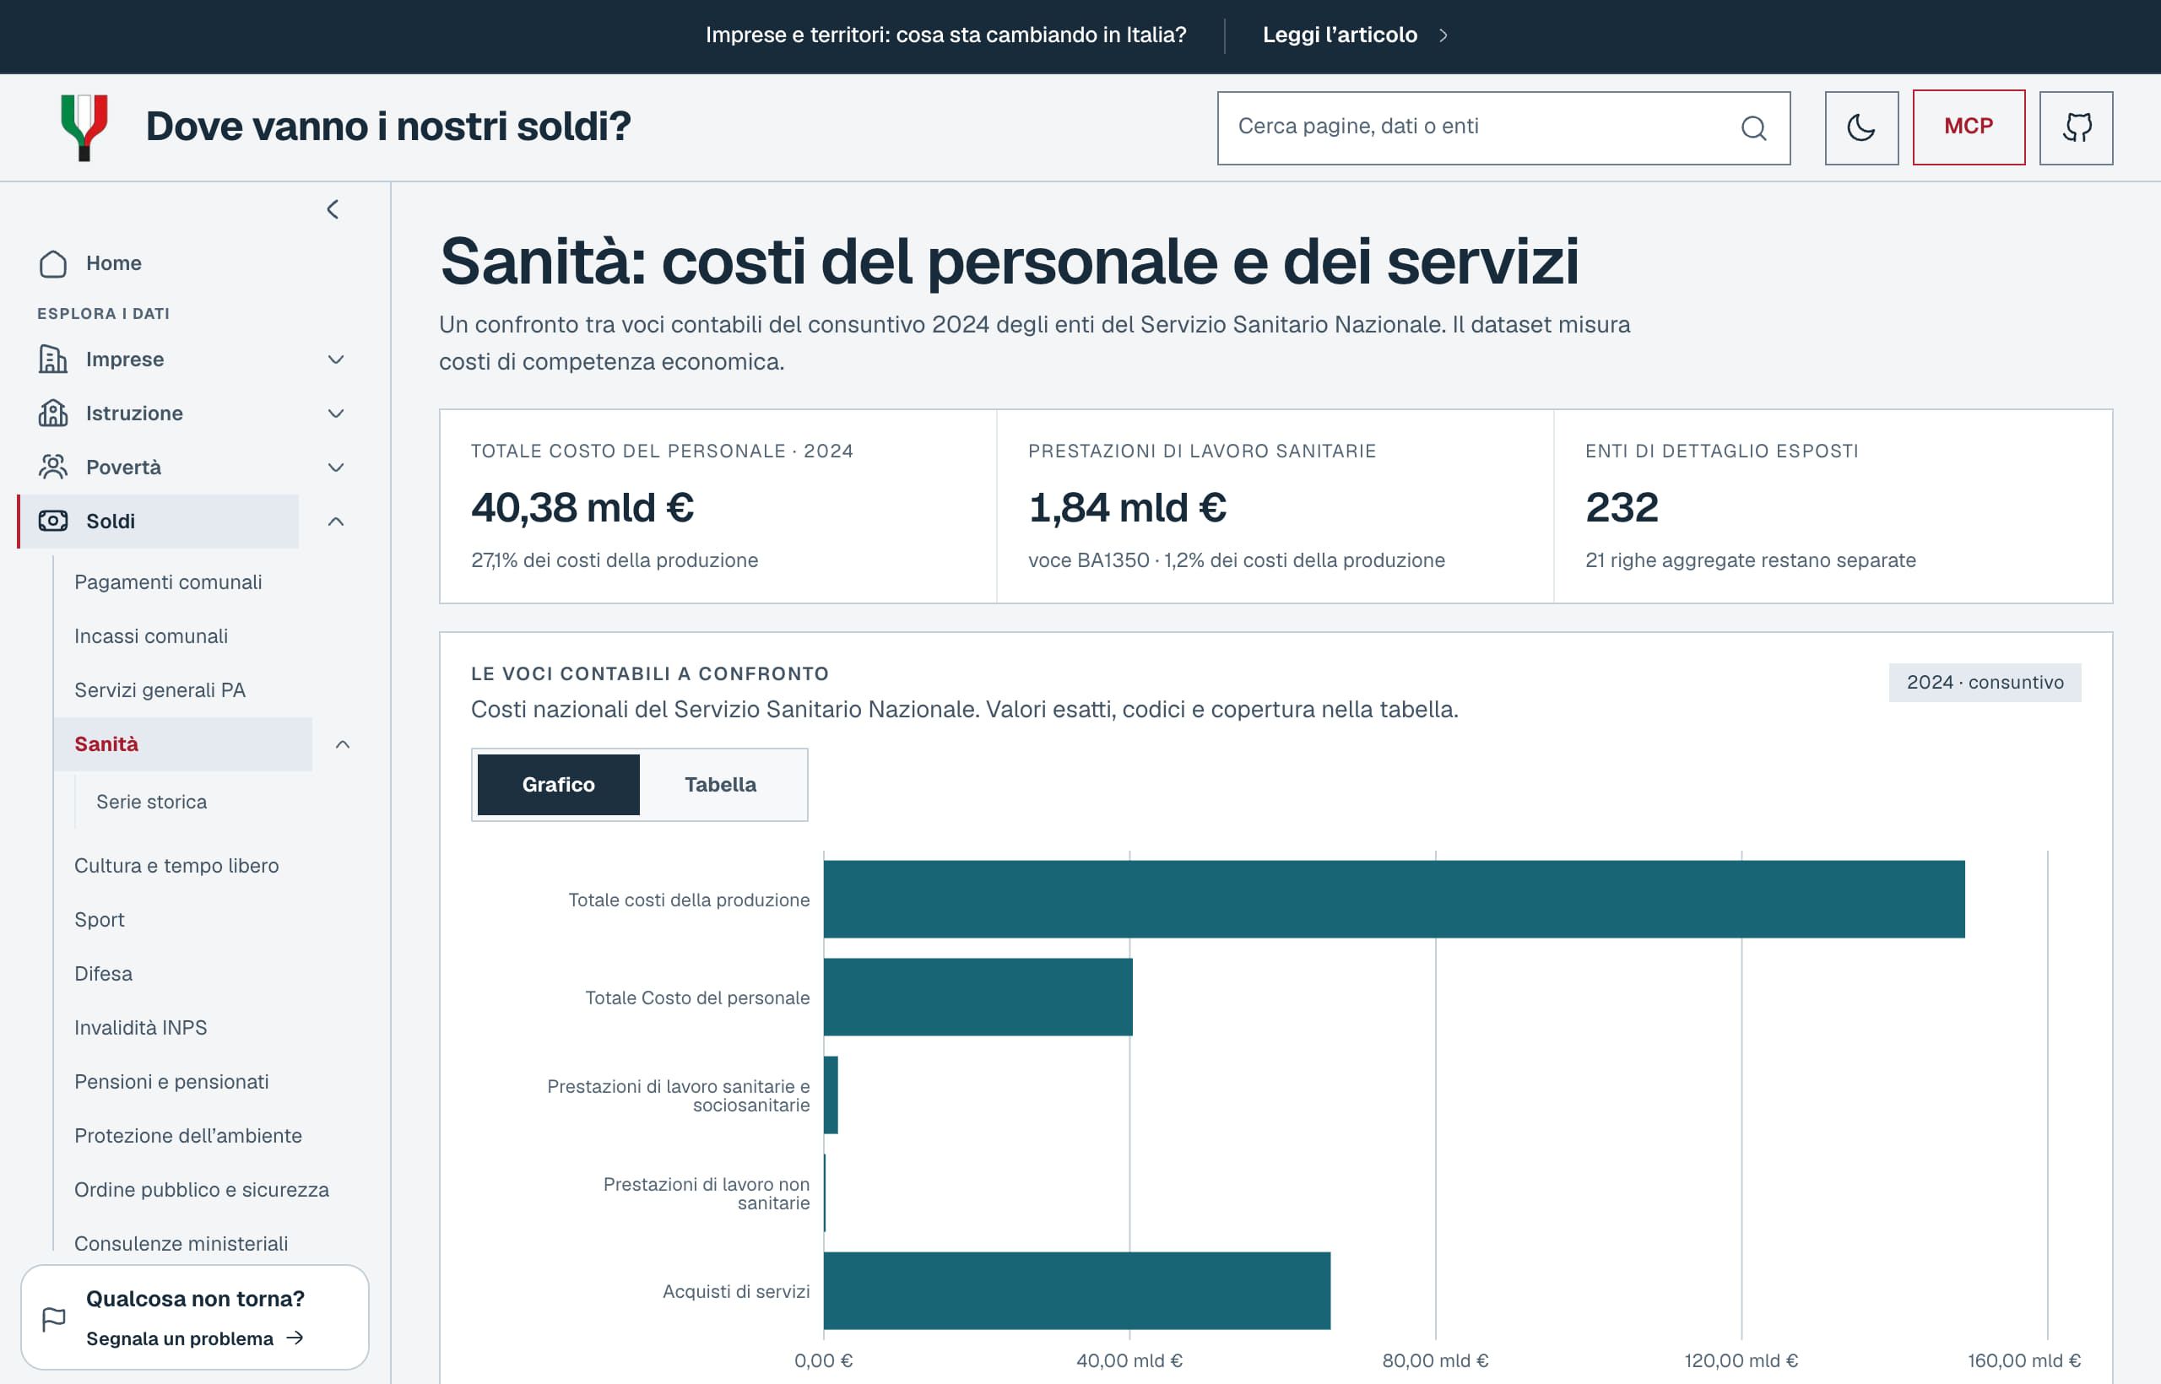Click the Istruzione school icon
Viewport: 2161px width, 1384px height.
[53, 414]
